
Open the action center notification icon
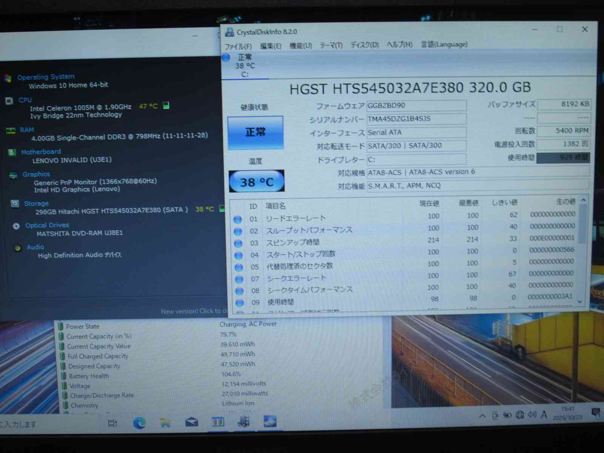click(x=596, y=413)
